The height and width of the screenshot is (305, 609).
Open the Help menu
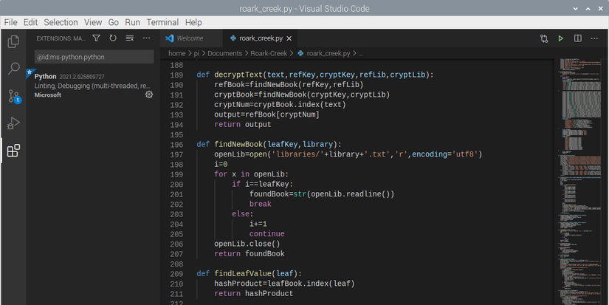[193, 23]
